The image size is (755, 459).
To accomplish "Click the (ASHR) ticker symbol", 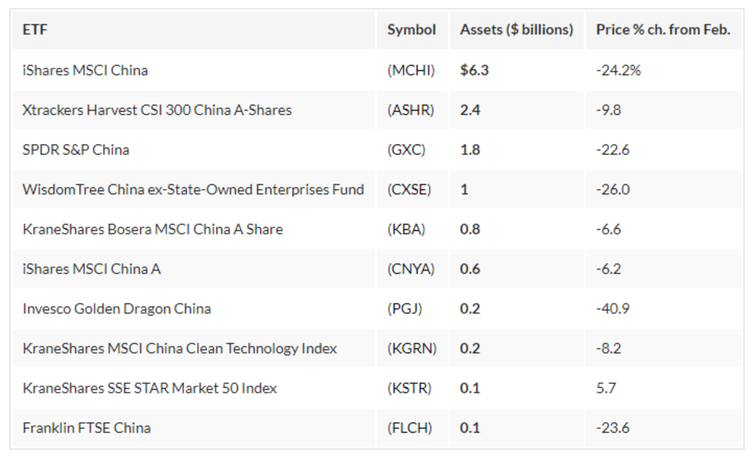I will (x=410, y=110).
